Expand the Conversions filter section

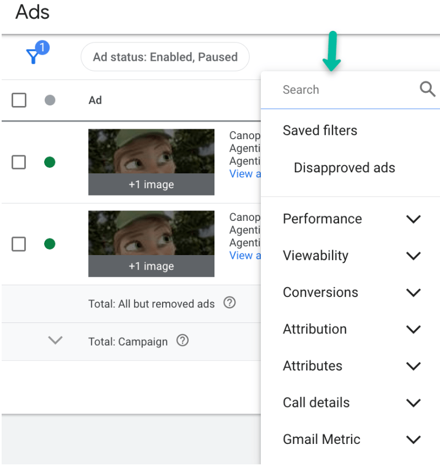coord(413,293)
